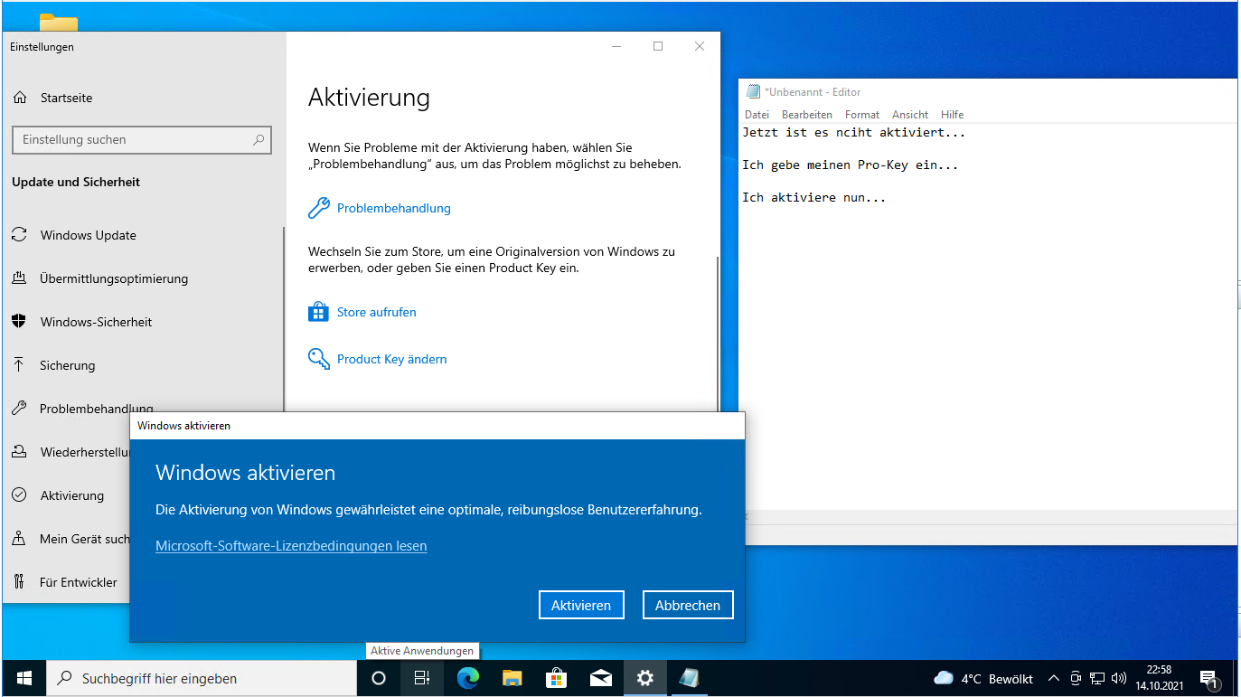Click the Settings page vertical scrollbar

coord(718,333)
